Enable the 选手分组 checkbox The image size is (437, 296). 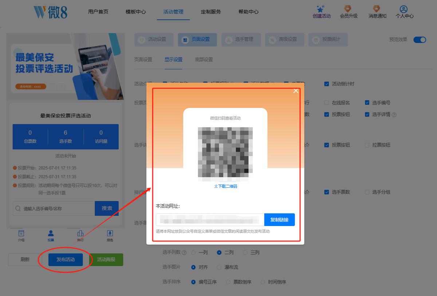click(367, 192)
